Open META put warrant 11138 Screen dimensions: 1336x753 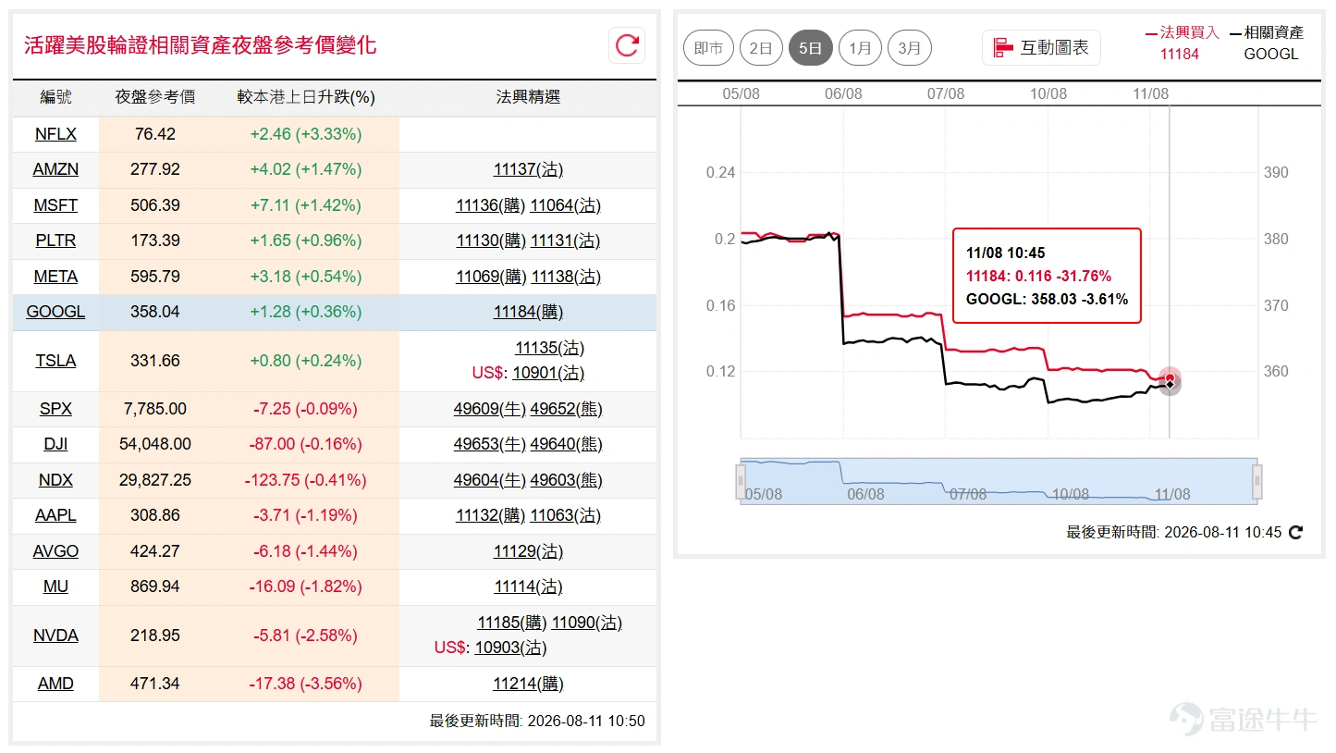(x=565, y=277)
